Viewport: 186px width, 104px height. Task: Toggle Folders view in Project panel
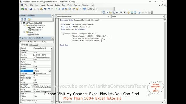29,19
